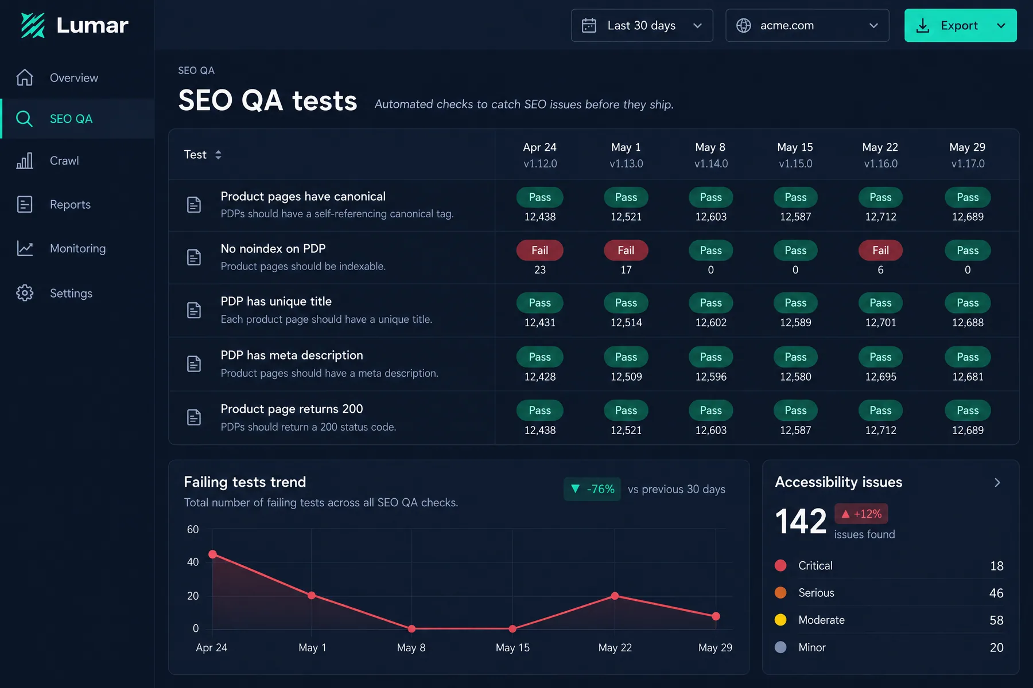Viewport: 1033px width, 688px height.
Task: Click the Monitoring line chart icon
Action: (25, 248)
